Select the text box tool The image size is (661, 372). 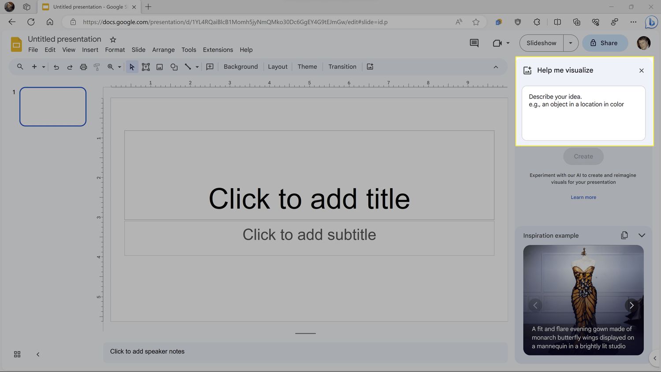(146, 67)
